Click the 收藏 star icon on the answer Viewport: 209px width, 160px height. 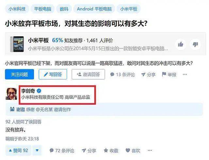[106, 151]
